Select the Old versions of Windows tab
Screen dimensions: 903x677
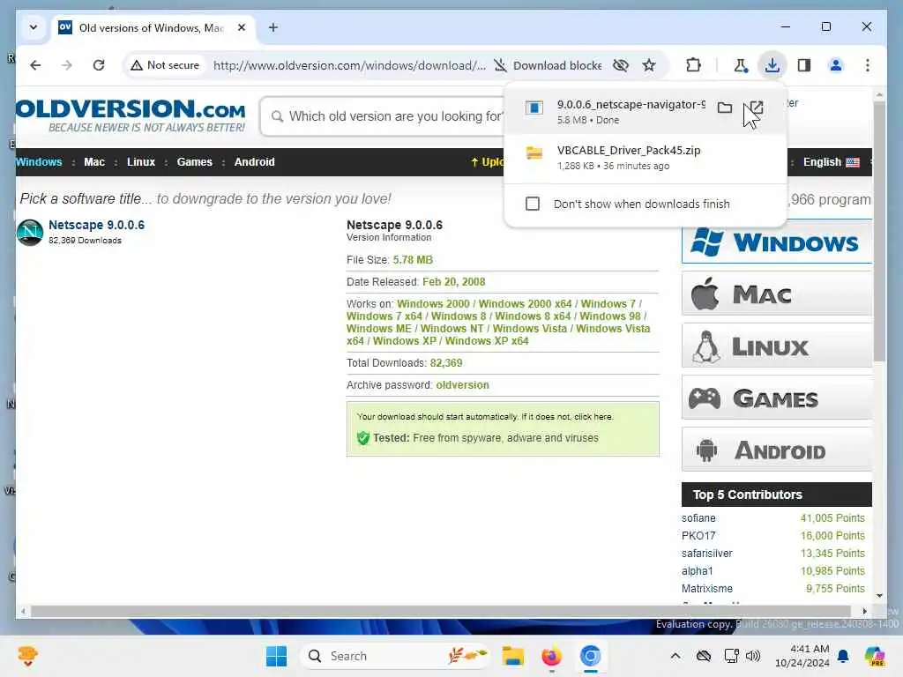(x=150, y=27)
